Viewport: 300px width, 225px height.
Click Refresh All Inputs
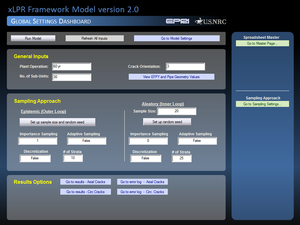[94, 38]
